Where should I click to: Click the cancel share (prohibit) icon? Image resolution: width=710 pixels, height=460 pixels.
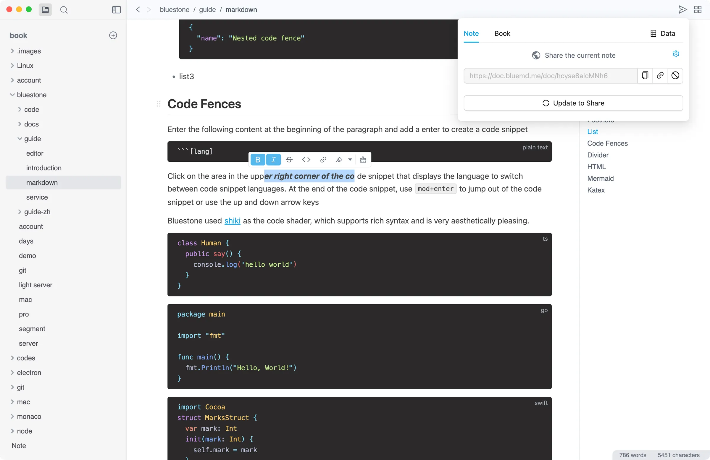pyautogui.click(x=675, y=76)
